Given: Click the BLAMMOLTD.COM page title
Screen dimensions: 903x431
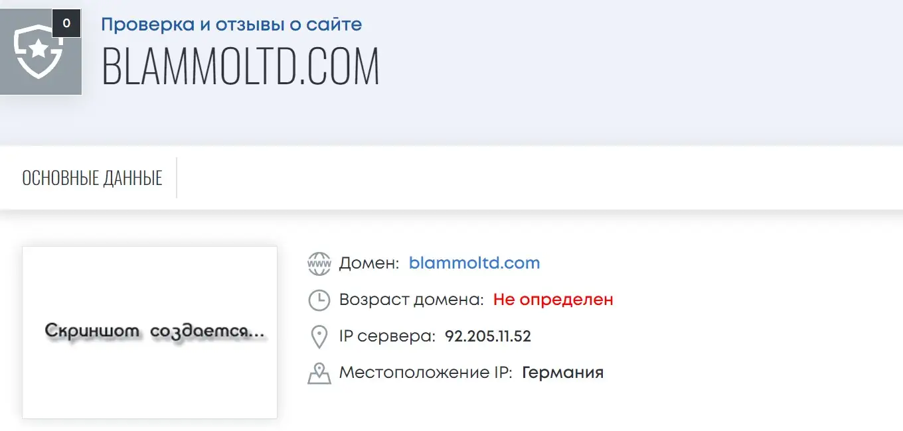Looking at the screenshot, I should pyautogui.click(x=240, y=66).
